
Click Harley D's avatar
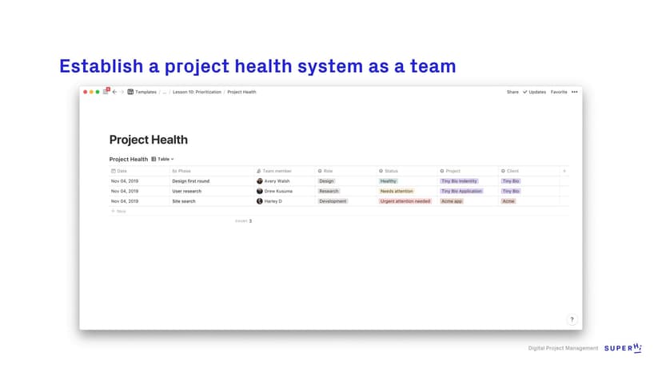pos(260,201)
